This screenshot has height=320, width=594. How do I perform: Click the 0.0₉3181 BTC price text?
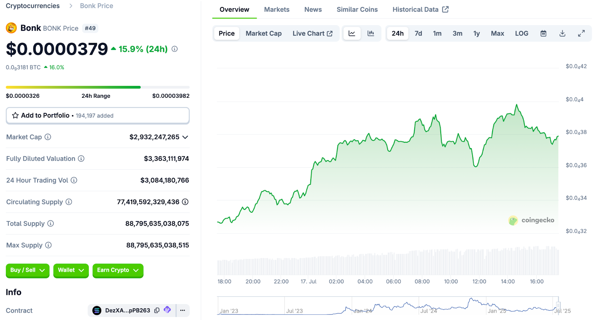[x=23, y=67]
